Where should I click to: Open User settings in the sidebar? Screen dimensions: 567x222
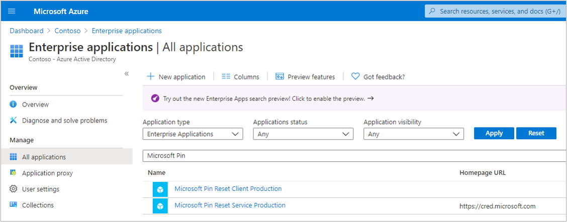click(40, 189)
